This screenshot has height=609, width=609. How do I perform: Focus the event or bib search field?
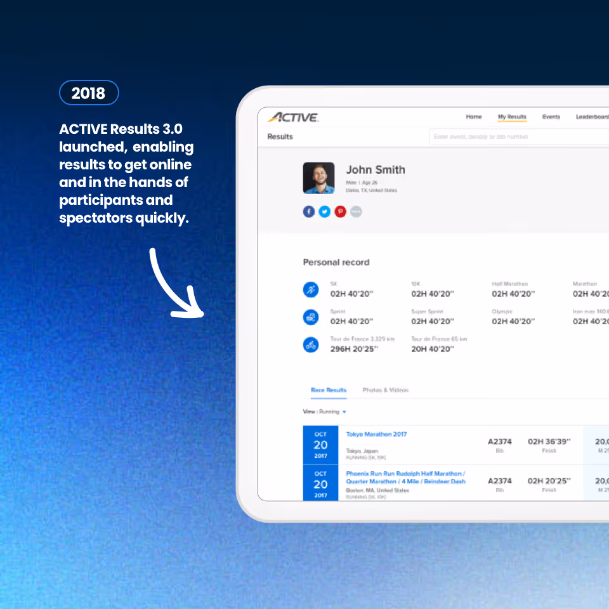[x=520, y=137]
